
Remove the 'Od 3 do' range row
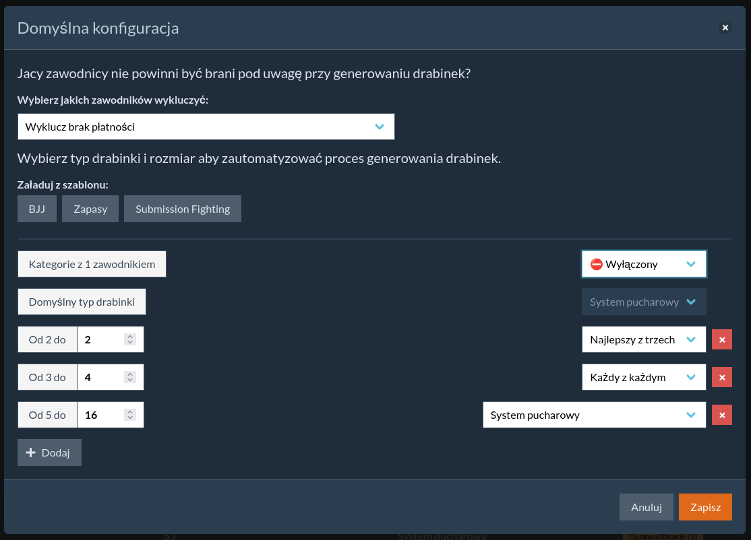721,378
